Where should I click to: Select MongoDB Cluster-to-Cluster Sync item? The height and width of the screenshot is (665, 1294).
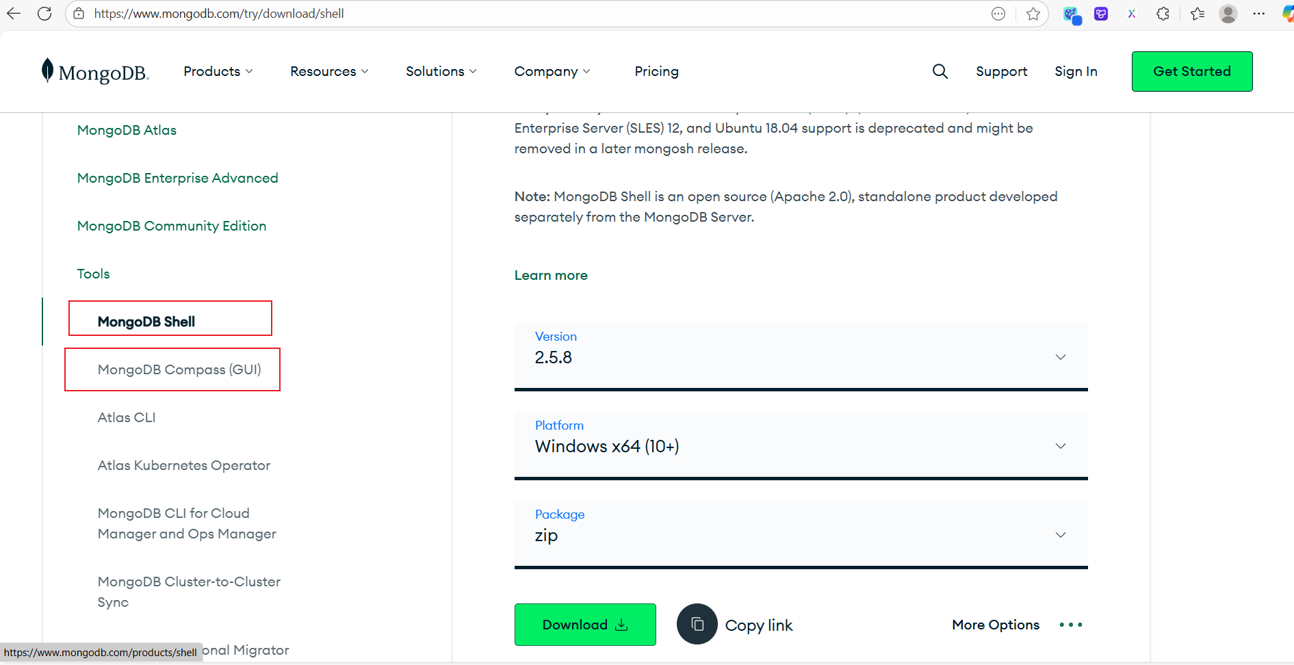[x=189, y=592]
